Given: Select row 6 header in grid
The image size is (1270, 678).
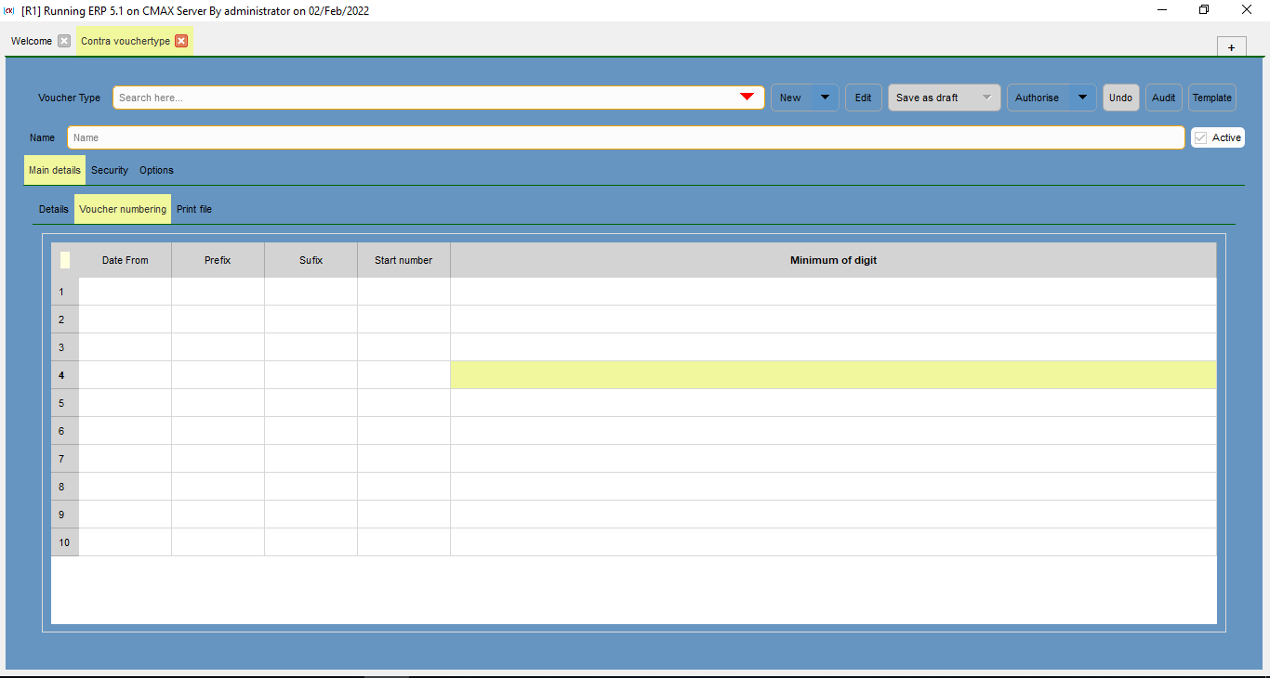Looking at the screenshot, I should click(x=65, y=431).
